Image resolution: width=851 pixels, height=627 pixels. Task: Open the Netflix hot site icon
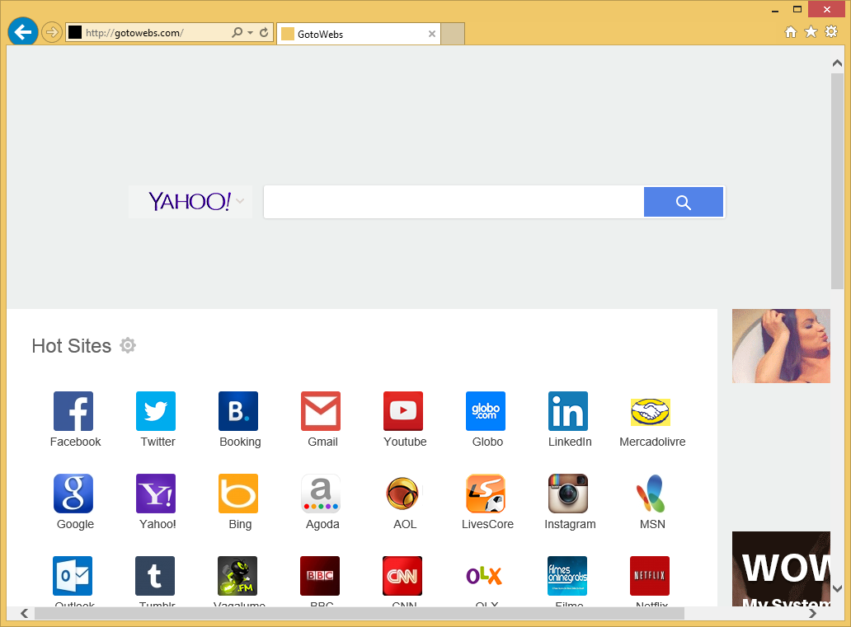tap(650, 576)
